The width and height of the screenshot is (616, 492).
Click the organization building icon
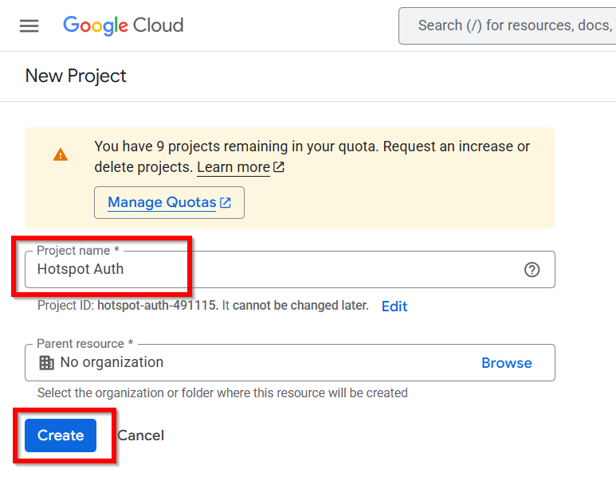(x=47, y=363)
